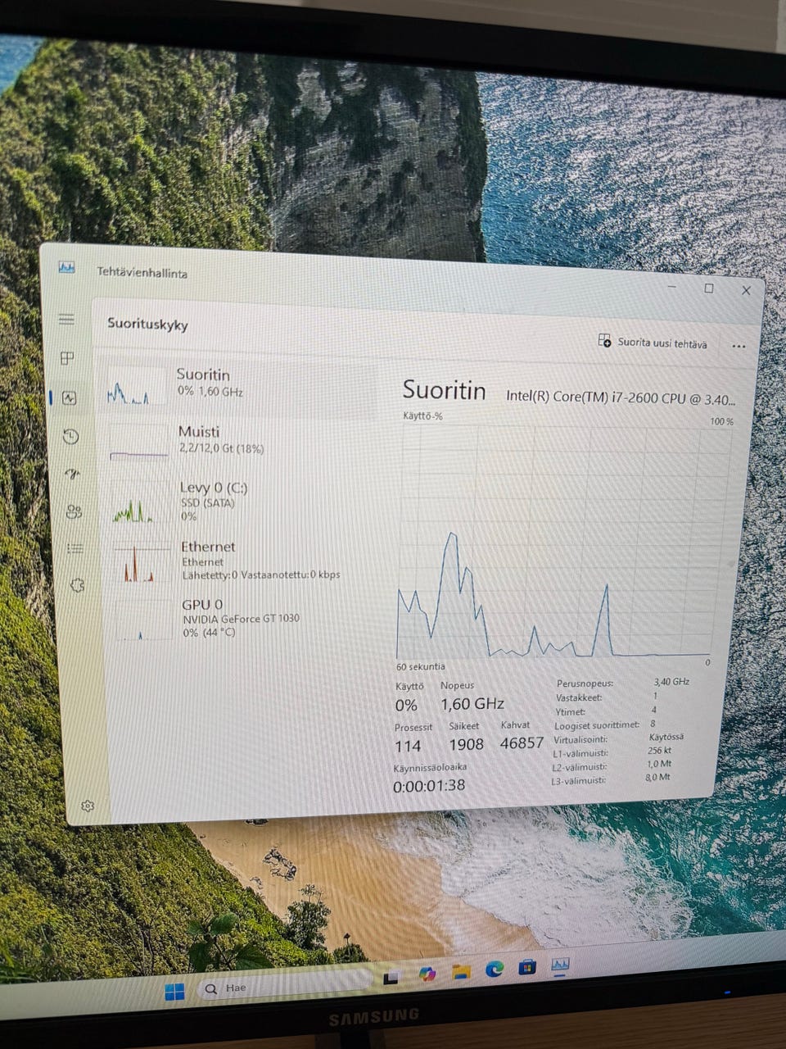Click the Suorita uusi tehtävä icon

[x=604, y=340]
